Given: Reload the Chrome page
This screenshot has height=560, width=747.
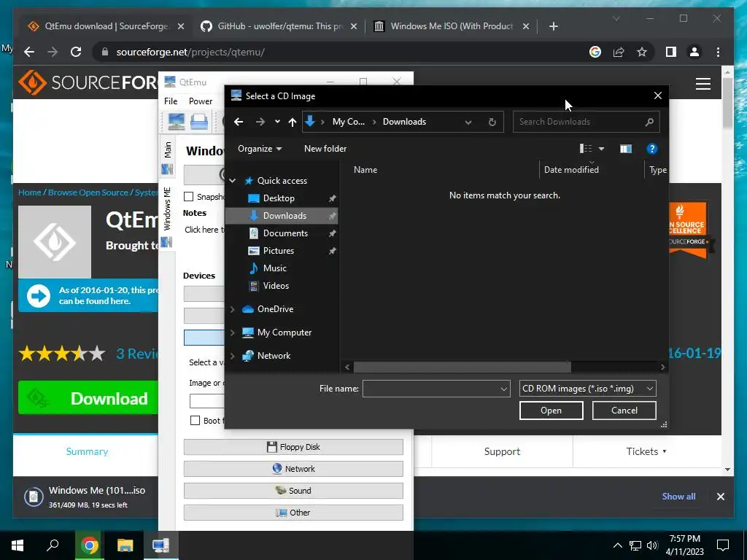Looking at the screenshot, I should point(76,52).
